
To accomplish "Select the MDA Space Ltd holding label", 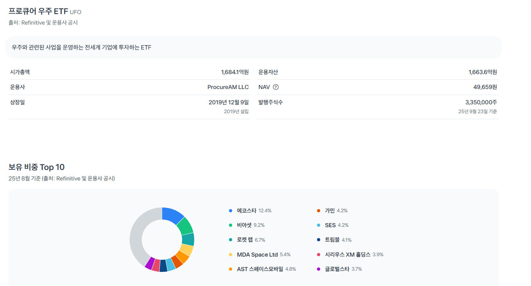I will (258, 255).
